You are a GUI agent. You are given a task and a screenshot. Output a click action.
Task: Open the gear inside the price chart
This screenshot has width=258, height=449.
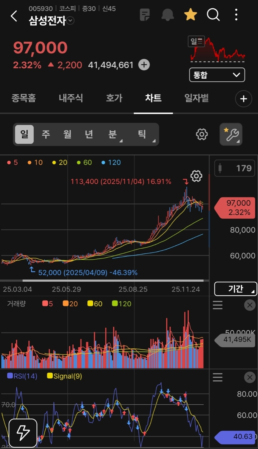tap(196, 176)
